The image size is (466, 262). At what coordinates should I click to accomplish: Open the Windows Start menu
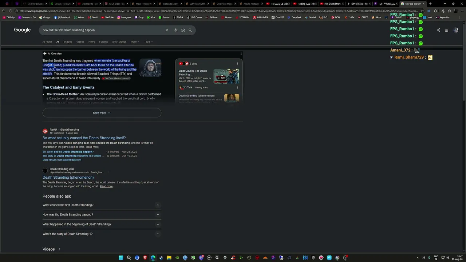pyautogui.click(x=121, y=258)
